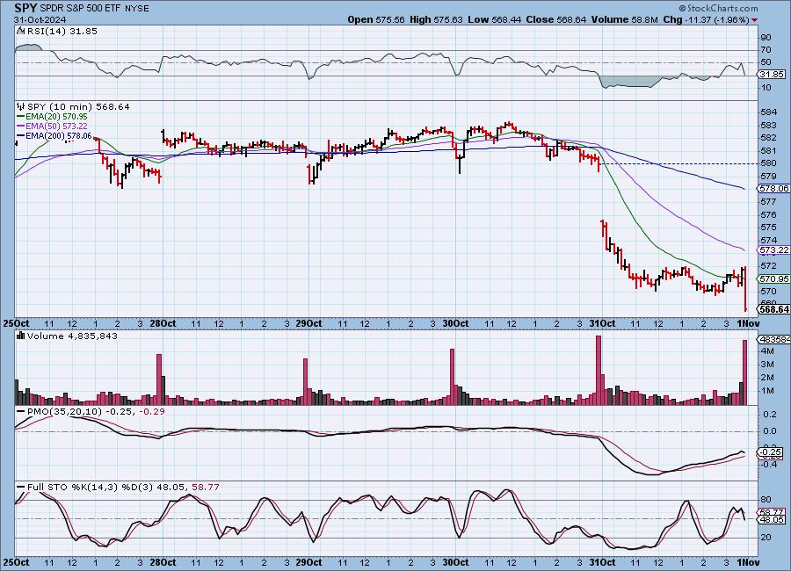Viewport: 791px width, 571px height.
Task: Click 1Nov on the price chart date axis
Action: [748, 323]
